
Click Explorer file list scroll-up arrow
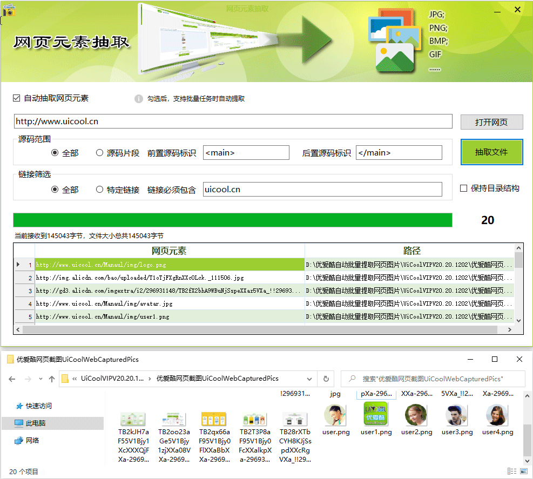[x=527, y=396]
